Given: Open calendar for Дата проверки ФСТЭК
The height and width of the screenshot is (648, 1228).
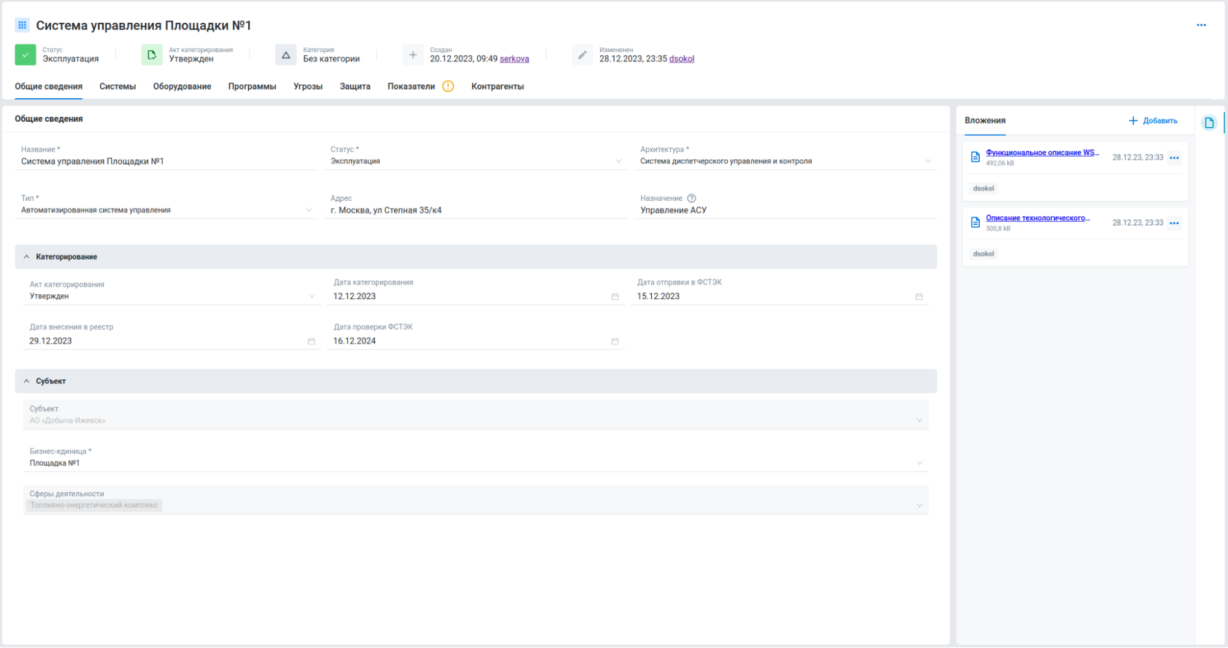Looking at the screenshot, I should click(615, 342).
